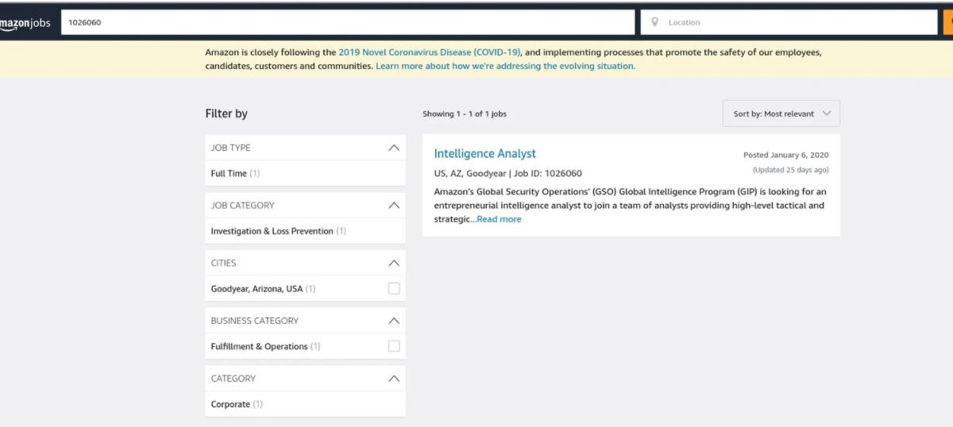Select the Full Time job type filter
The width and height of the screenshot is (953, 427).
click(x=235, y=173)
